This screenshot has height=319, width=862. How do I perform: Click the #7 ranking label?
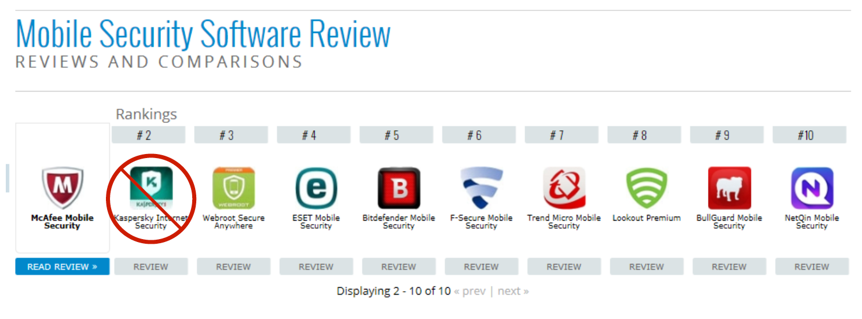tap(562, 135)
